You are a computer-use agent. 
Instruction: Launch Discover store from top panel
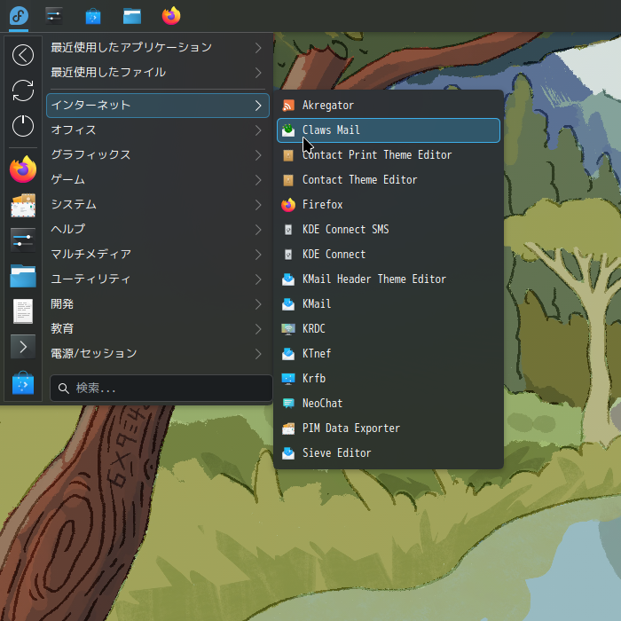[93, 17]
